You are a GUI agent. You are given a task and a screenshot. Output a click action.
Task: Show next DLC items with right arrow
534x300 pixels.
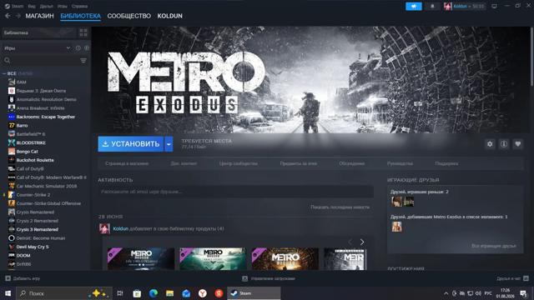click(362, 242)
